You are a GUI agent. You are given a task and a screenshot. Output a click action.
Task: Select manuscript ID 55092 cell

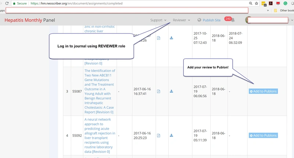tap(77, 136)
